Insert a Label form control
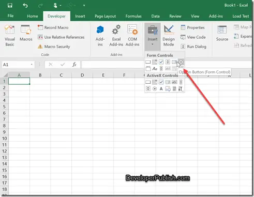This screenshot has height=197, width=254. click(155, 69)
